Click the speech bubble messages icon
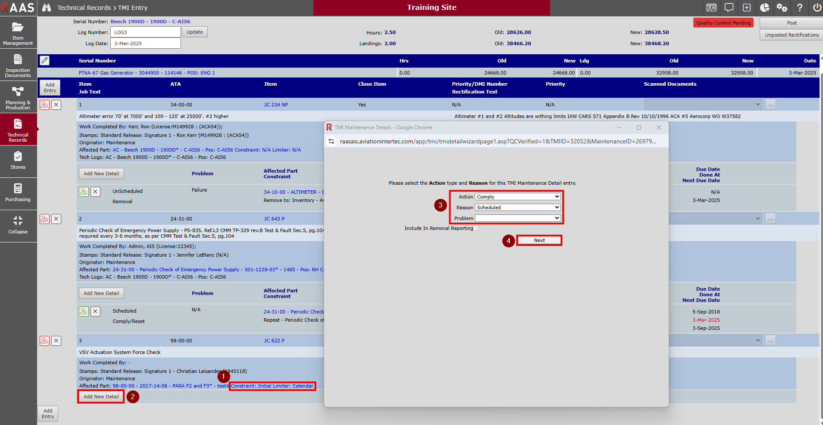The image size is (823, 425). [729, 8]
